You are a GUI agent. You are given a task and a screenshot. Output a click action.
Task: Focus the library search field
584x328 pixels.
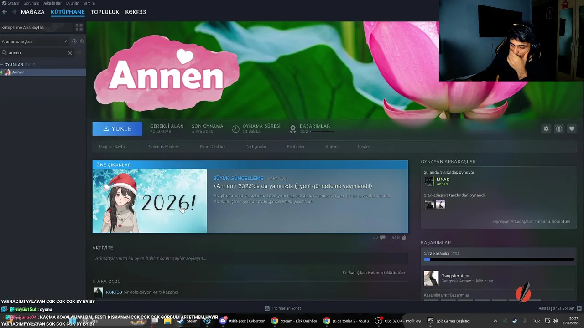pos(36,53)
